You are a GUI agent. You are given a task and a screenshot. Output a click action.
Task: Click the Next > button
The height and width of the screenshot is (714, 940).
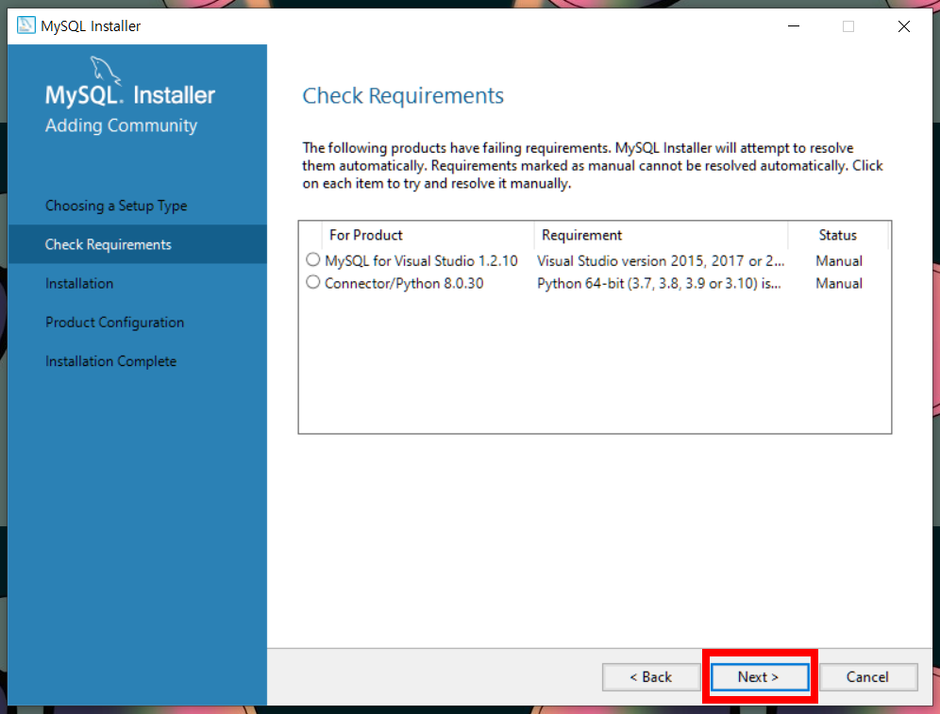760,677
